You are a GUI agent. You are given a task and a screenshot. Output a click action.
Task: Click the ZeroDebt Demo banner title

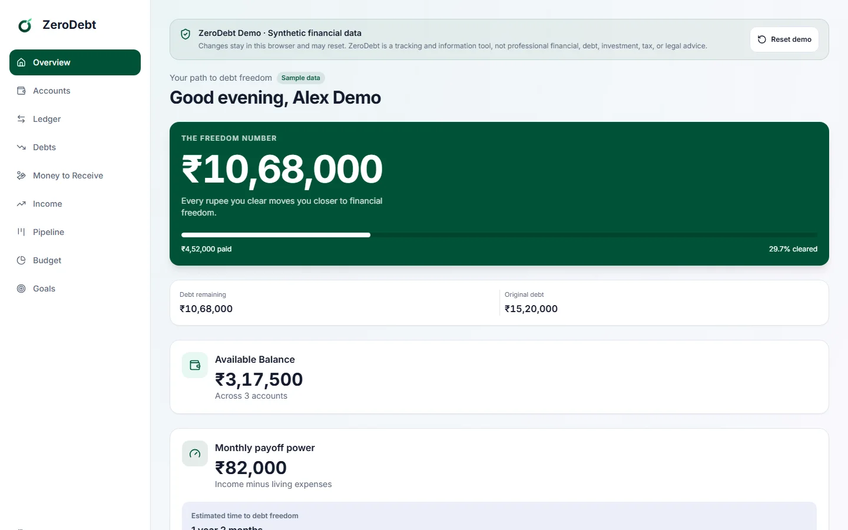tap(280, 33)
